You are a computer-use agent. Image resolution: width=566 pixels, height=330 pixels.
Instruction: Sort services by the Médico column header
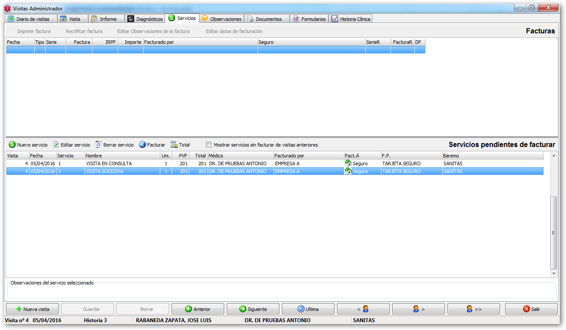coord(240,156)
